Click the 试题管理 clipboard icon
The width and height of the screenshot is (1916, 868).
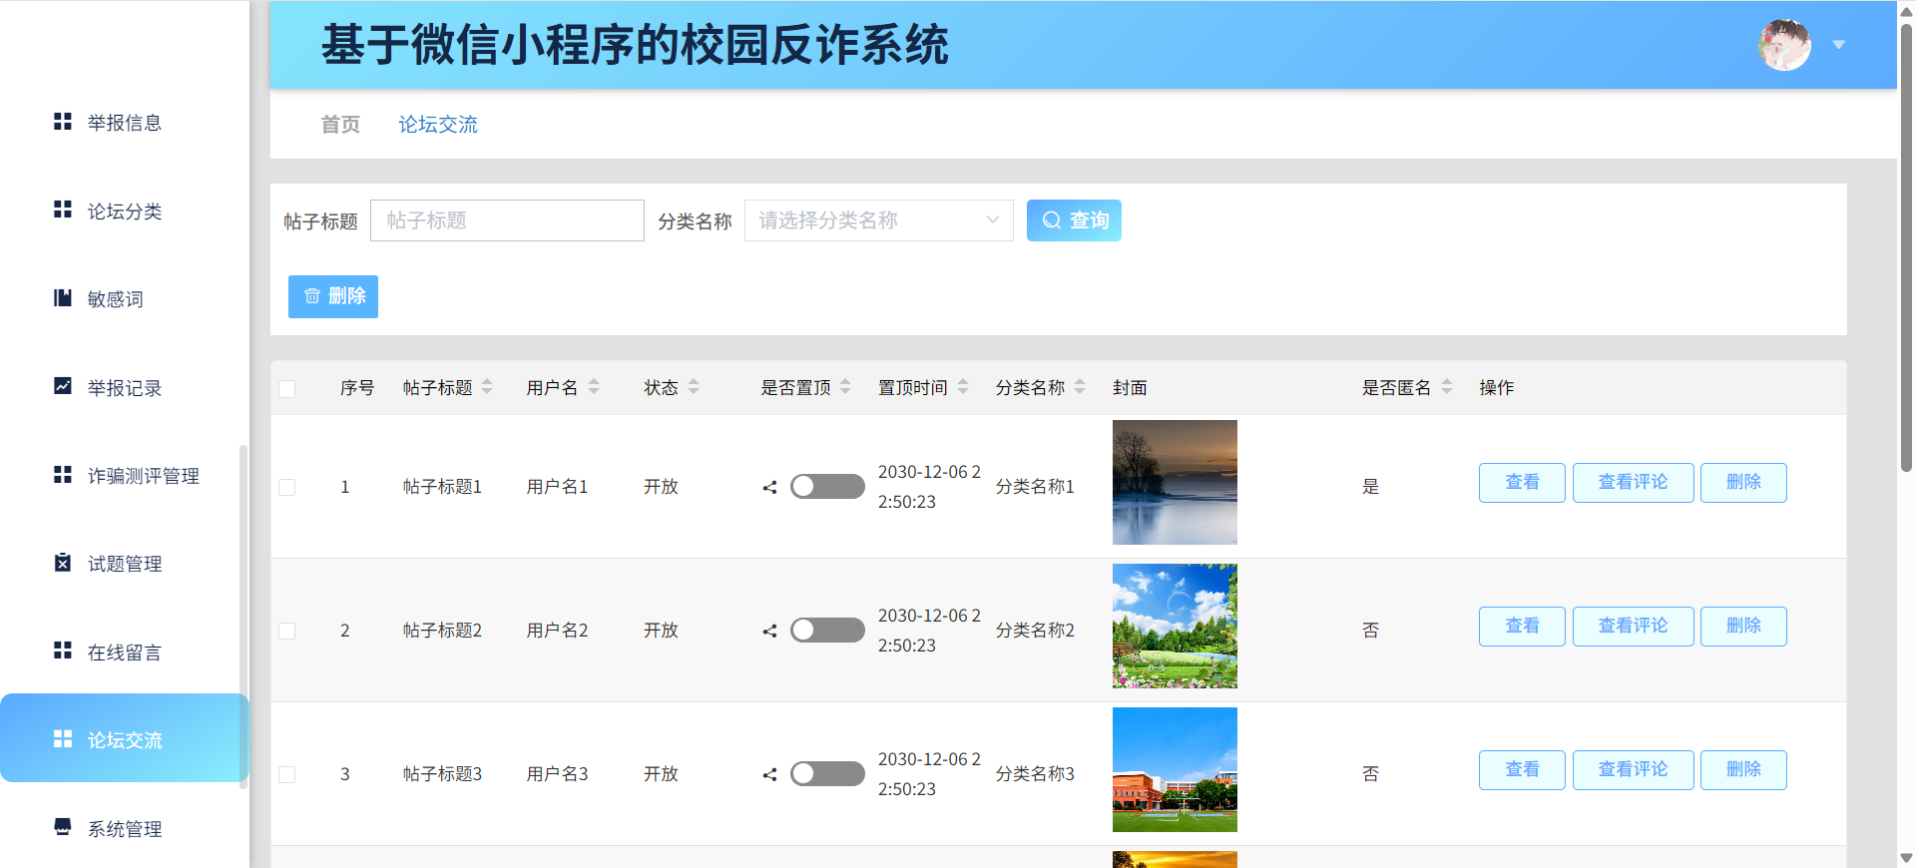tap(63, 563)
